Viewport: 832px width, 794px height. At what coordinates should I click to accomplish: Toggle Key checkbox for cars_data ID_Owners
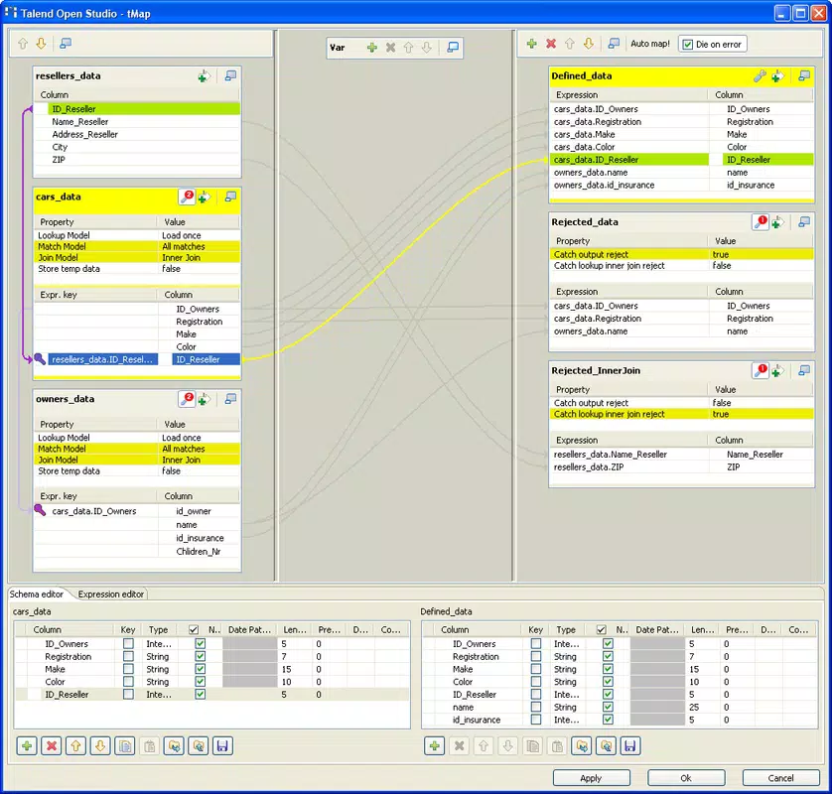pos(128,644)
